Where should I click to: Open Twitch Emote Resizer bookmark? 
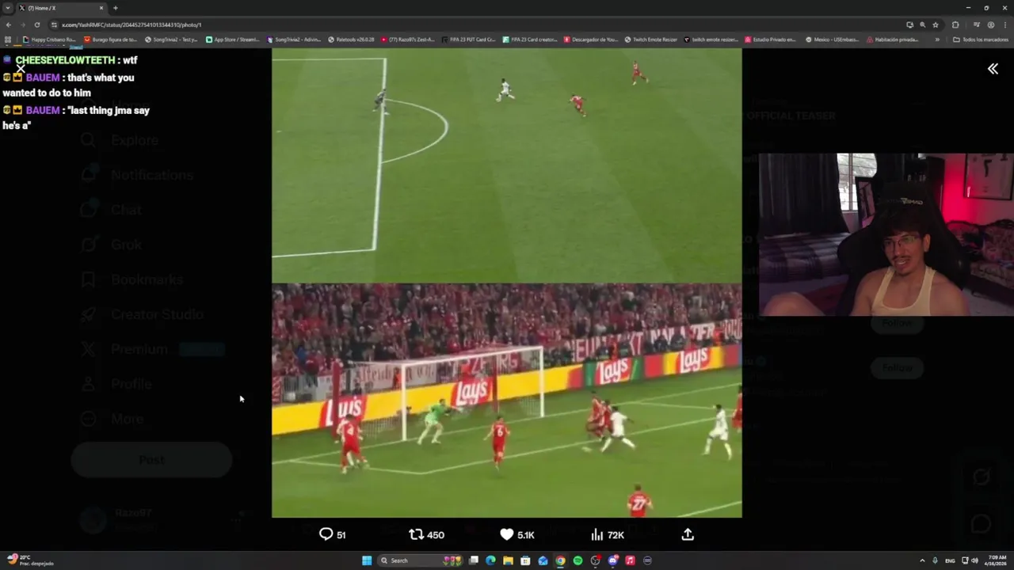coord(651,40)
